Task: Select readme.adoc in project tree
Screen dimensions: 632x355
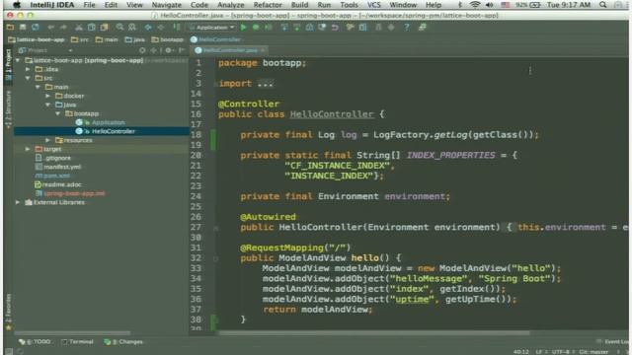Action: pos(58,184)
